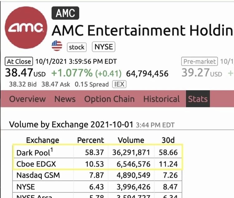The height and width of the screenshot is (198, 234).
Task: Click the IEX source badge
Action: (119, 84)
